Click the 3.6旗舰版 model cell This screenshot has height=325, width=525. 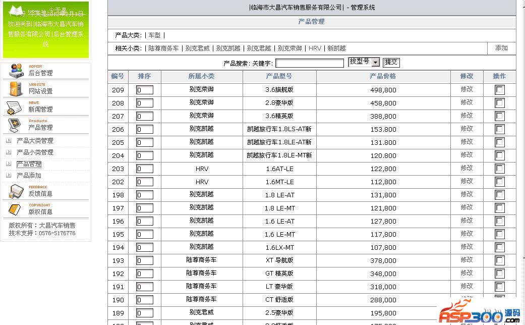click(x=279, y=90)
